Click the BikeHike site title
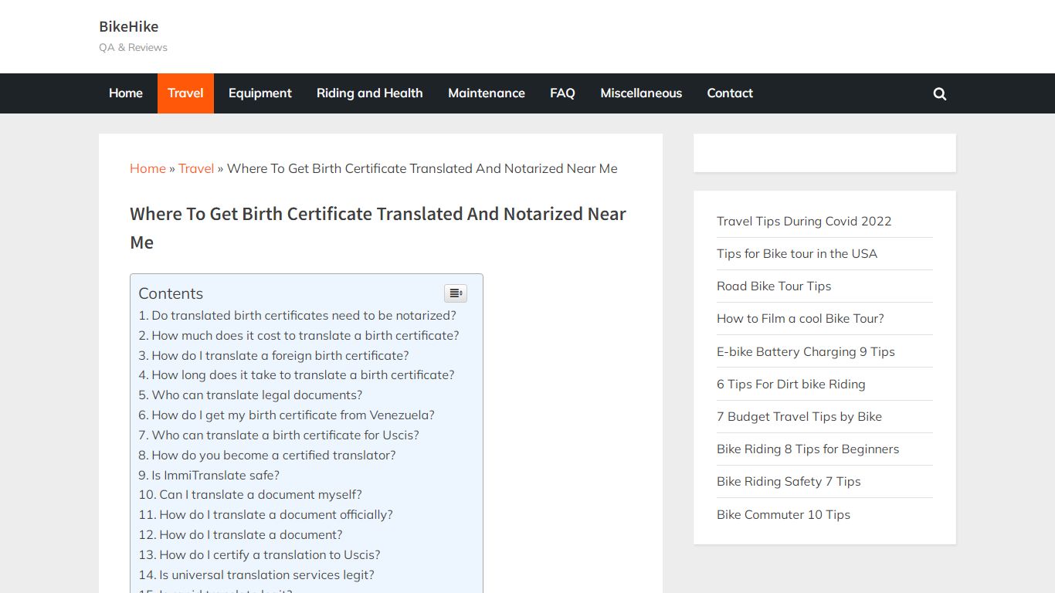Screen dimensions: 1055x593 (x=129, y=26)
